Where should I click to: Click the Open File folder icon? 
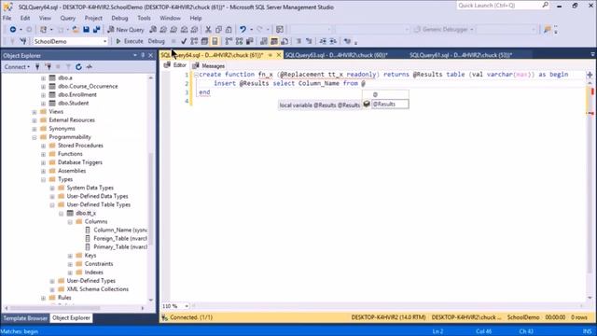(x=76, y=29)
